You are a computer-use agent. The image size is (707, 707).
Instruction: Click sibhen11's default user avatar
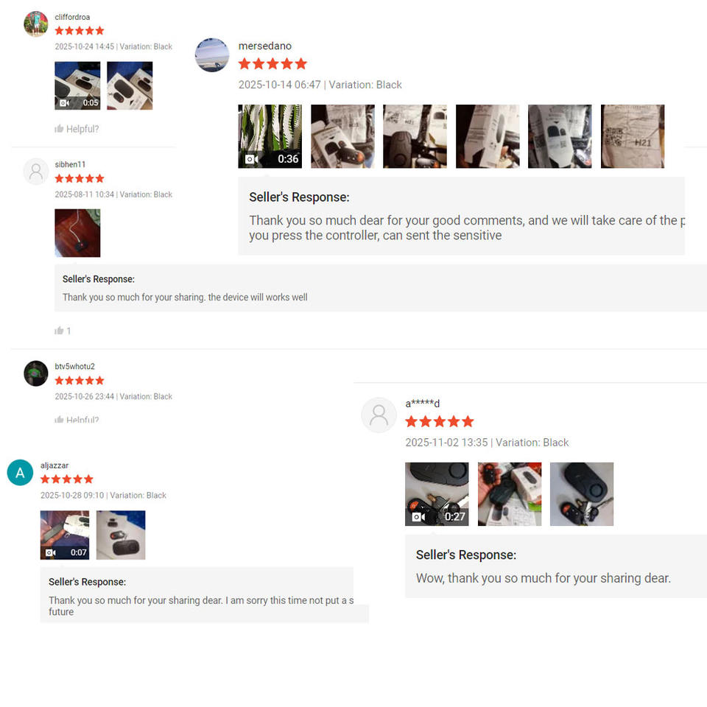35,172
